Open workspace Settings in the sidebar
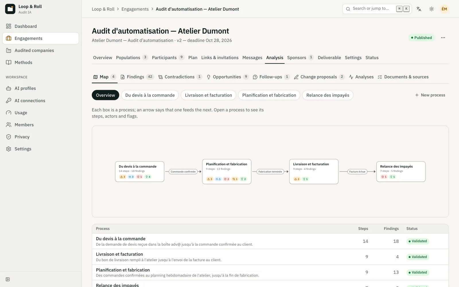 40,149
